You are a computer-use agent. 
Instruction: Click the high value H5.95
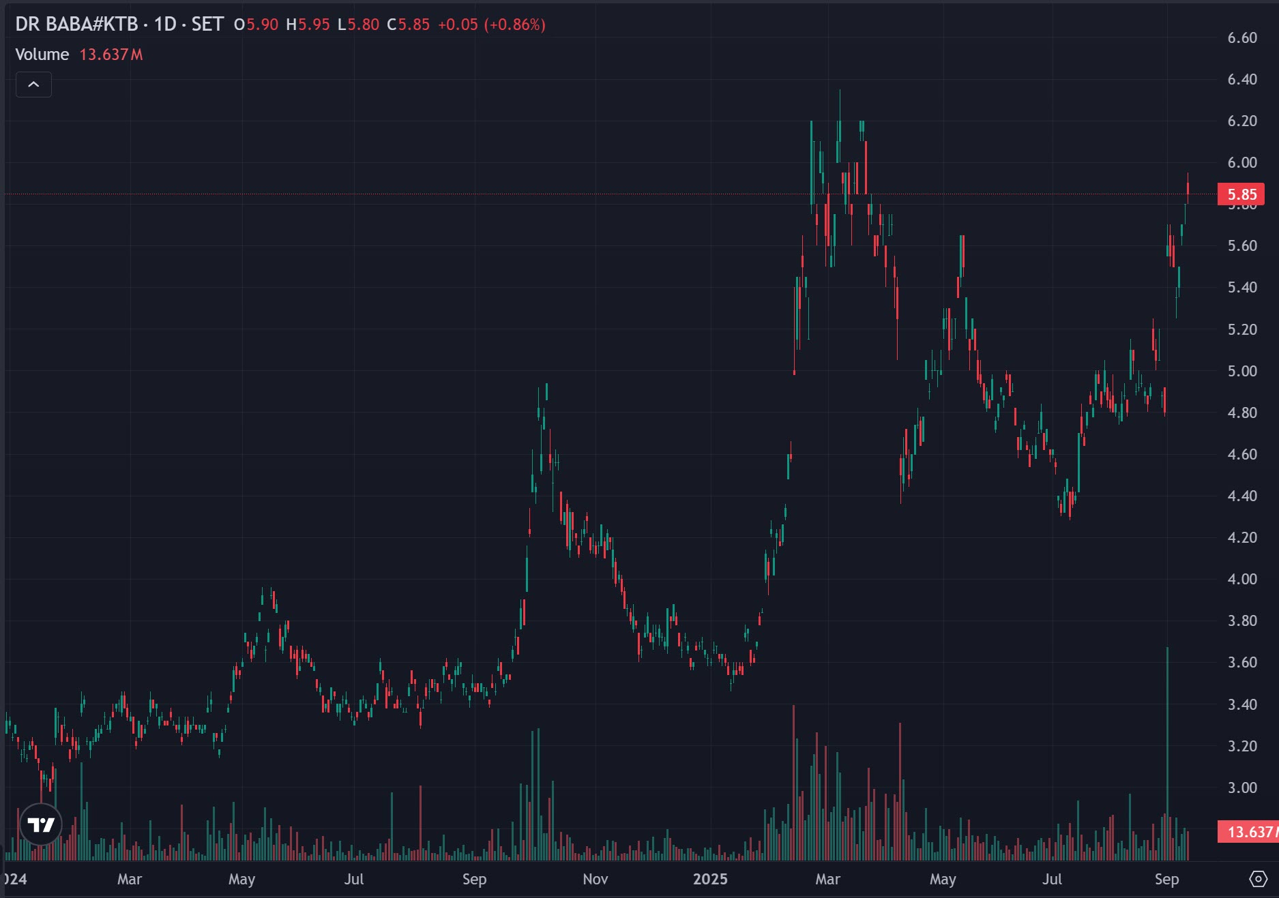point(308,25)
